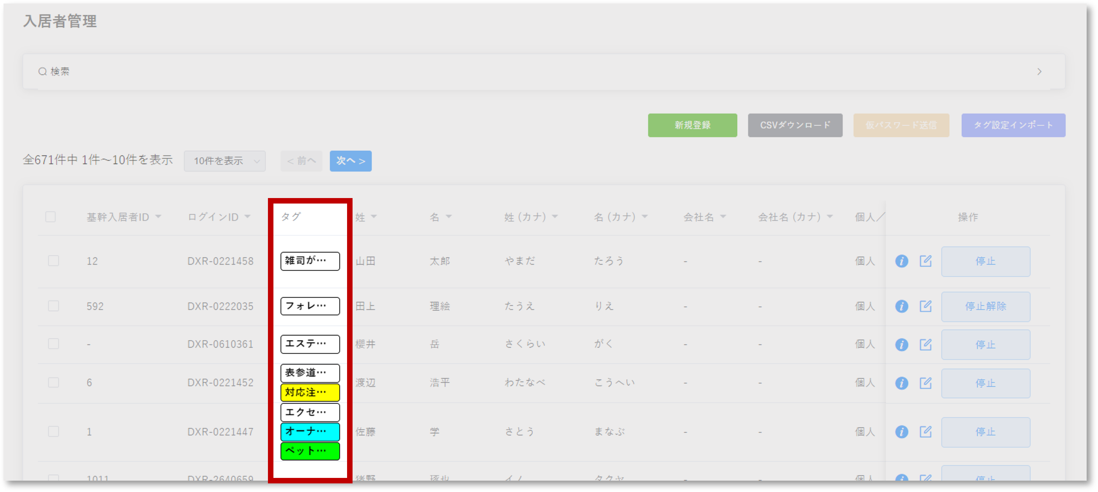Screen dimensions: 1098x492
Task: Click the 新規登録 registration button
Action: point(692,125)
